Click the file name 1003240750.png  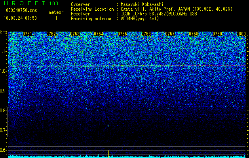click(21, 11)
